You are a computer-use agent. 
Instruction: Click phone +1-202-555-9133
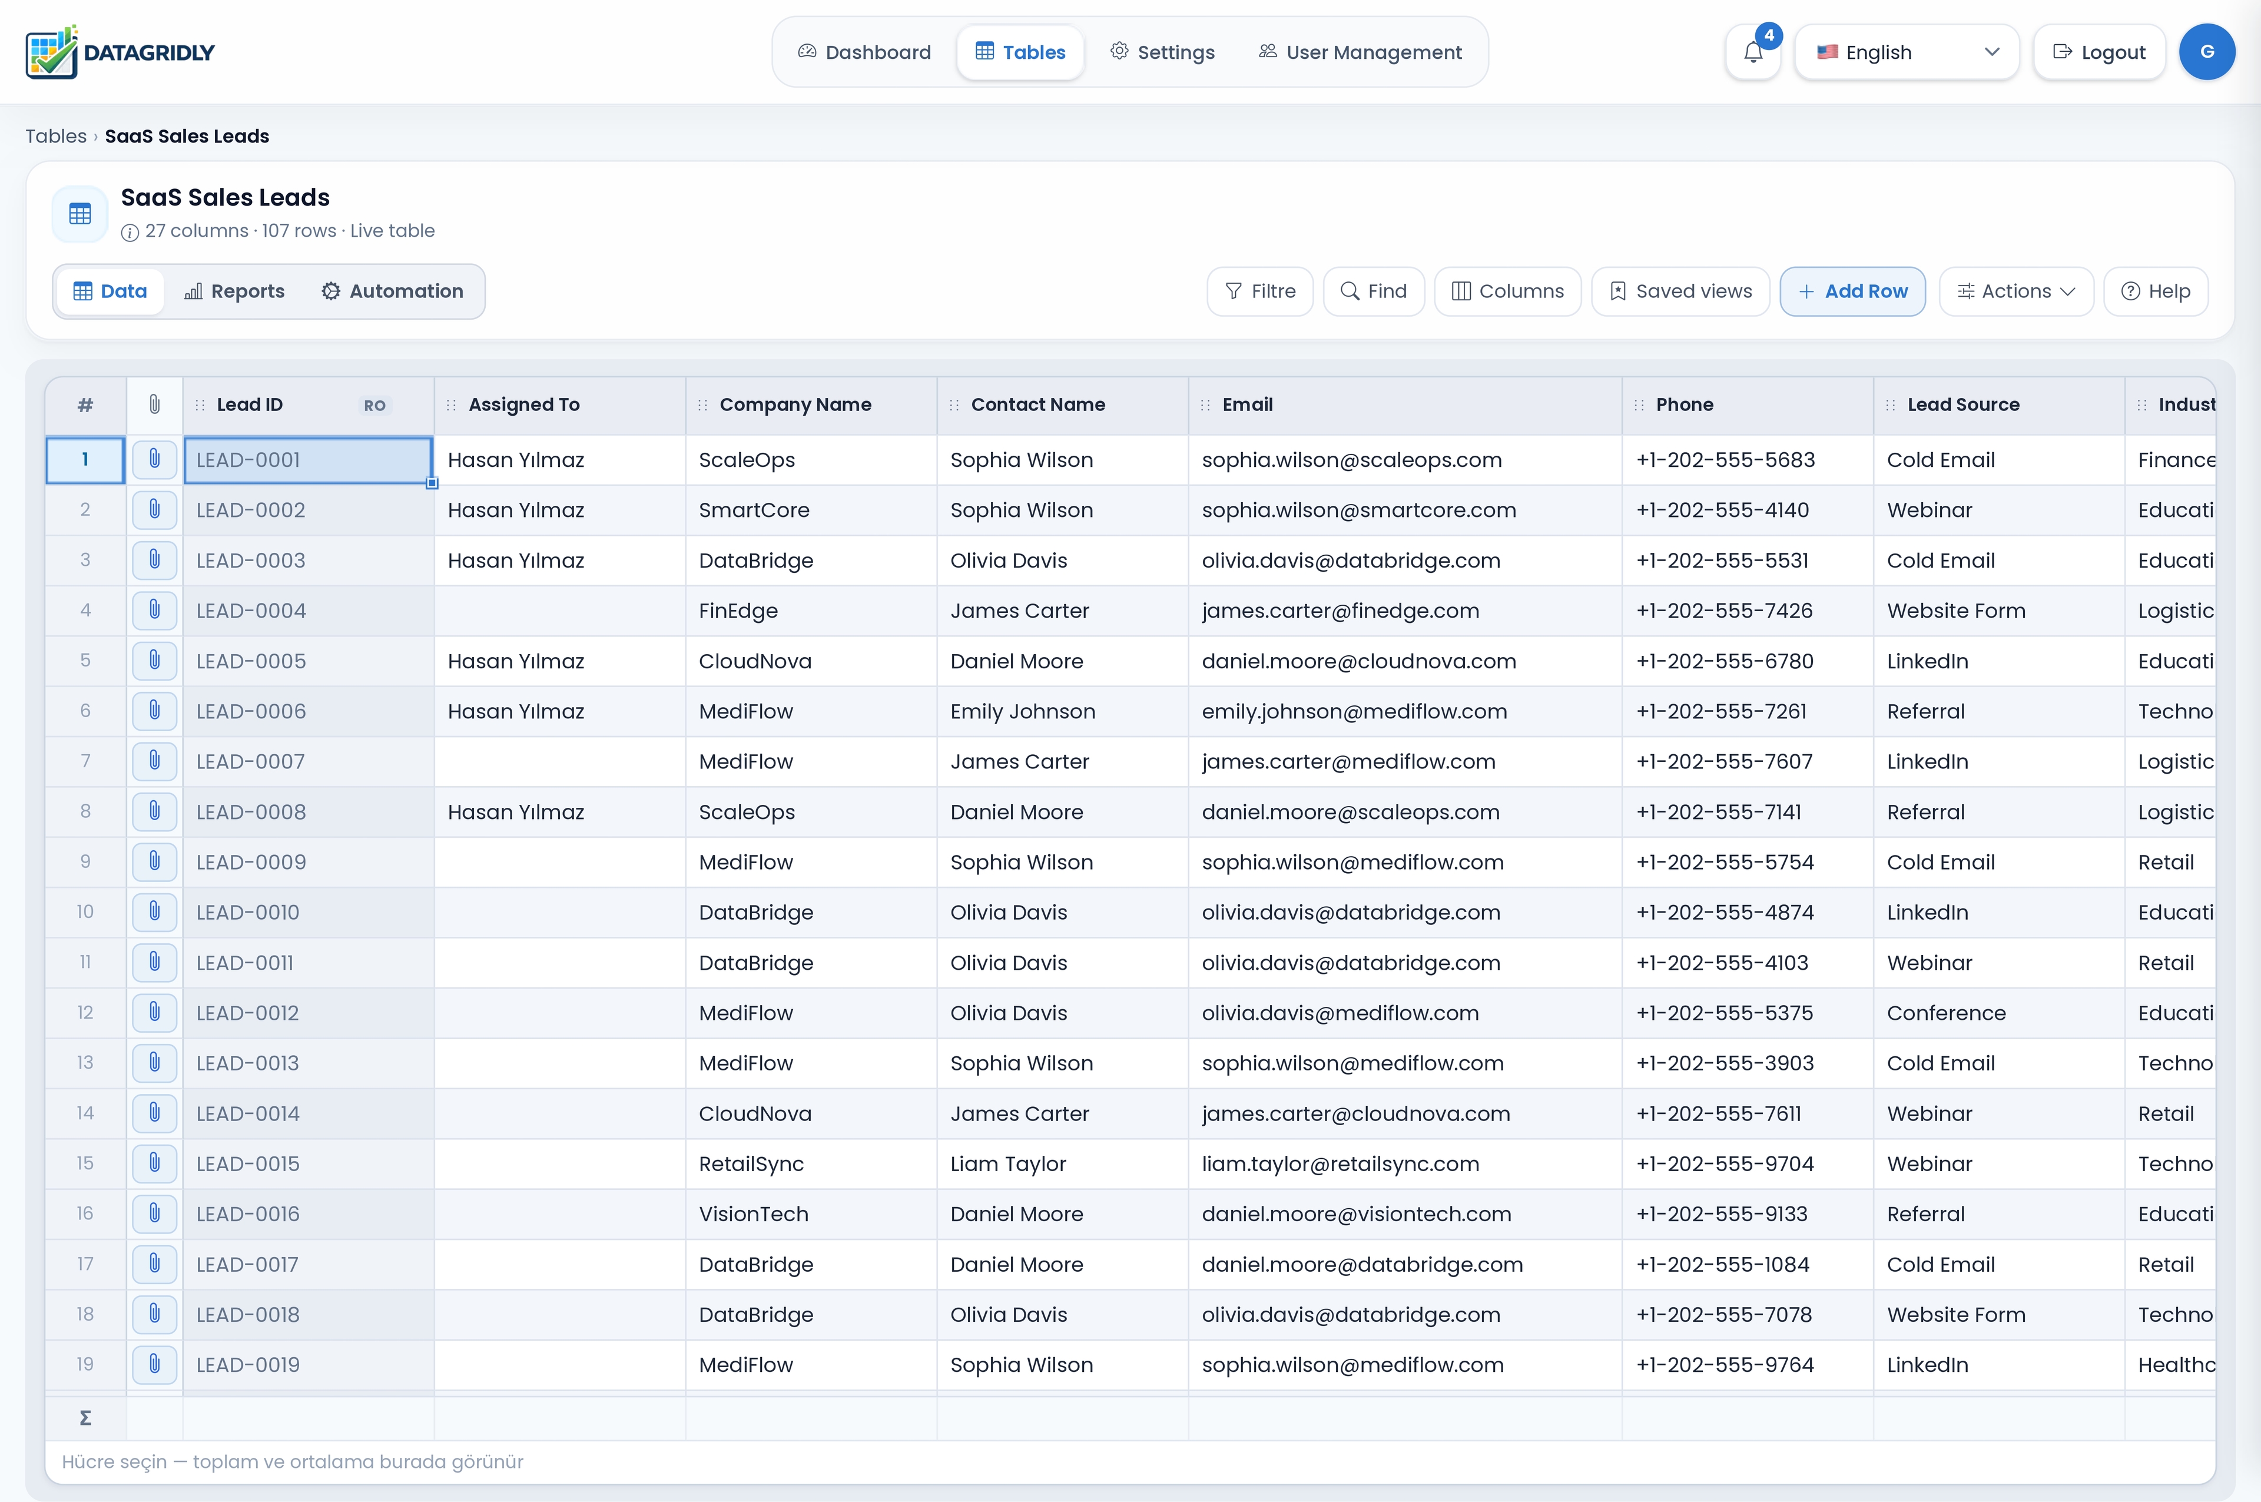coord(1748,1213)
